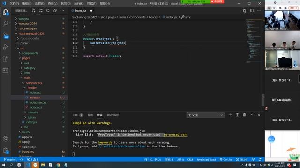
Task: Open the Help menu
Action: pos(105,3)
